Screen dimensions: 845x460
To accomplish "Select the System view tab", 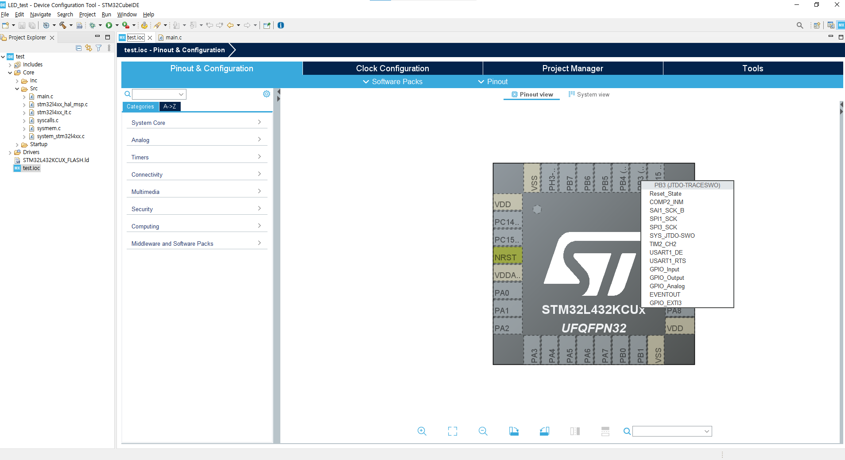I will tap(589, 94).
